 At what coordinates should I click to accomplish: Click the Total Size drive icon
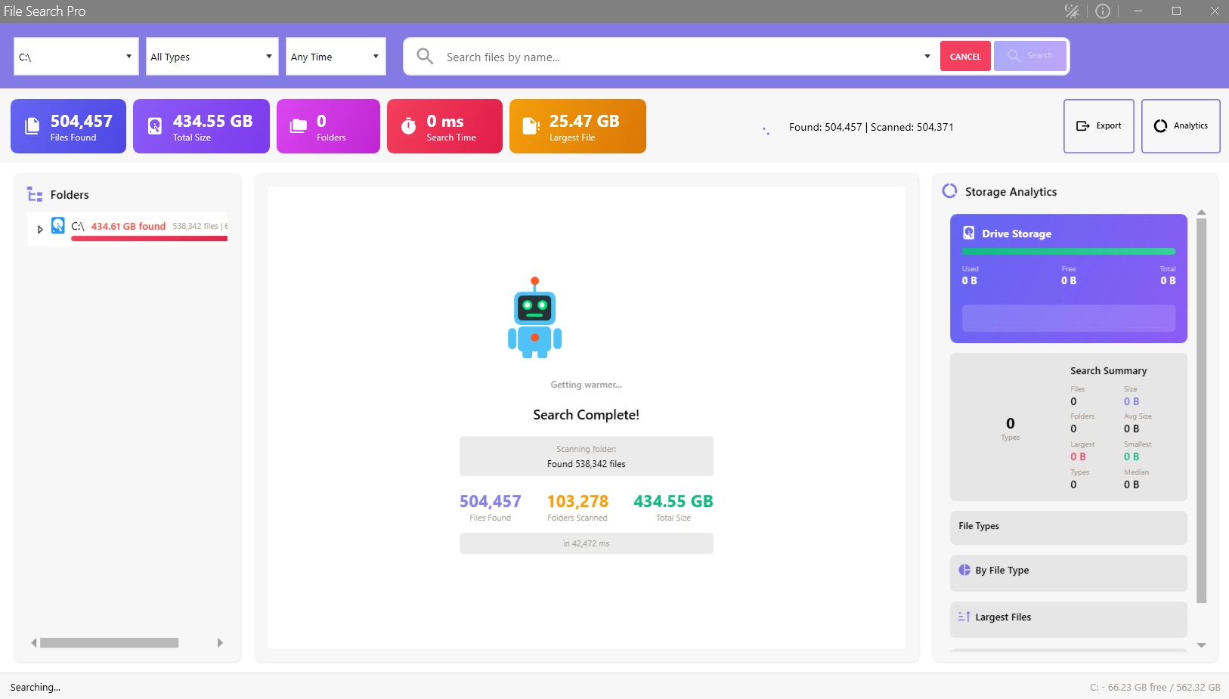click(x=154, y=126)
